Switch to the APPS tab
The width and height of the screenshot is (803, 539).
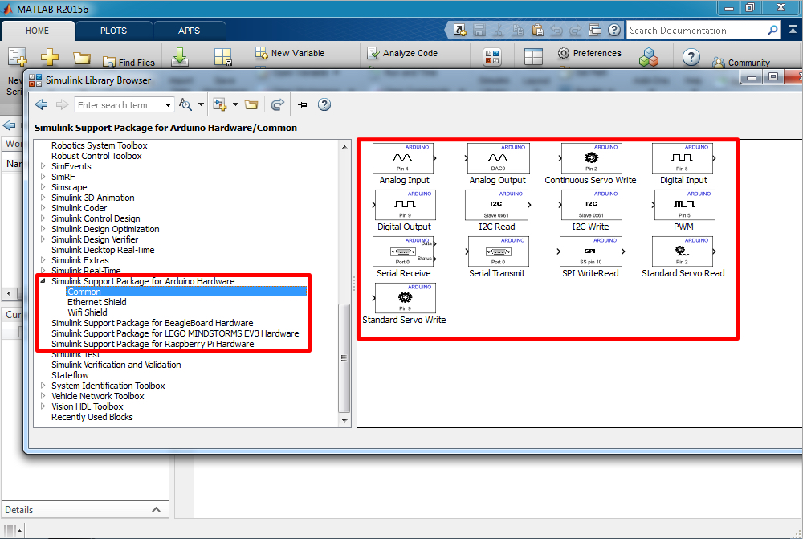[x=189, y=31]
